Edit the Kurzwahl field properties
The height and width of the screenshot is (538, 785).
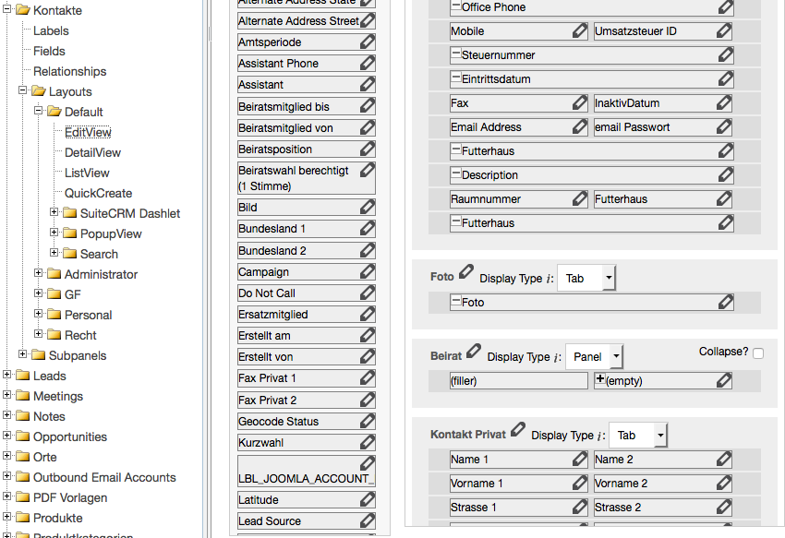point(367,442)
